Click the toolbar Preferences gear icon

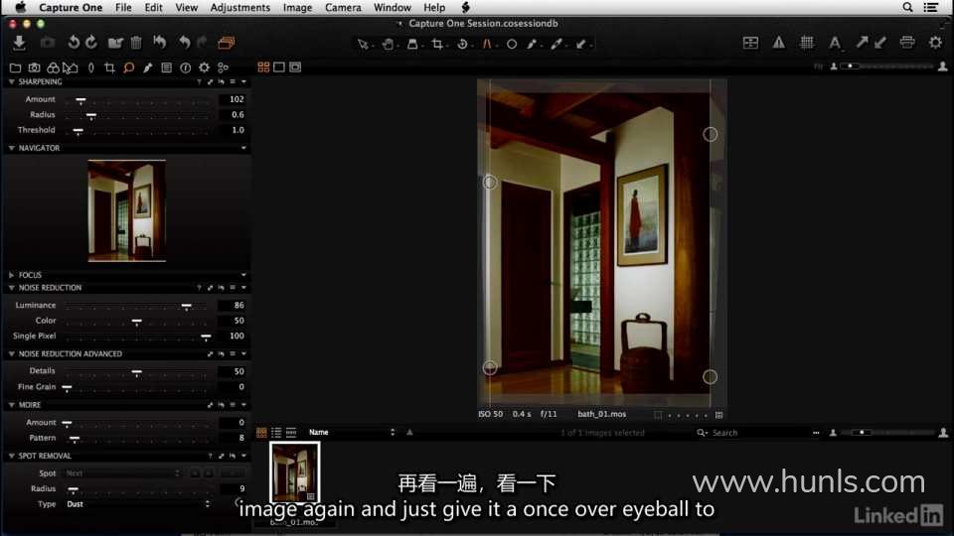point(935,43)
